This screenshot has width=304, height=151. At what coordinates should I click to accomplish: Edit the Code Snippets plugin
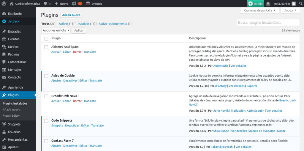click(x=85, y=126)
